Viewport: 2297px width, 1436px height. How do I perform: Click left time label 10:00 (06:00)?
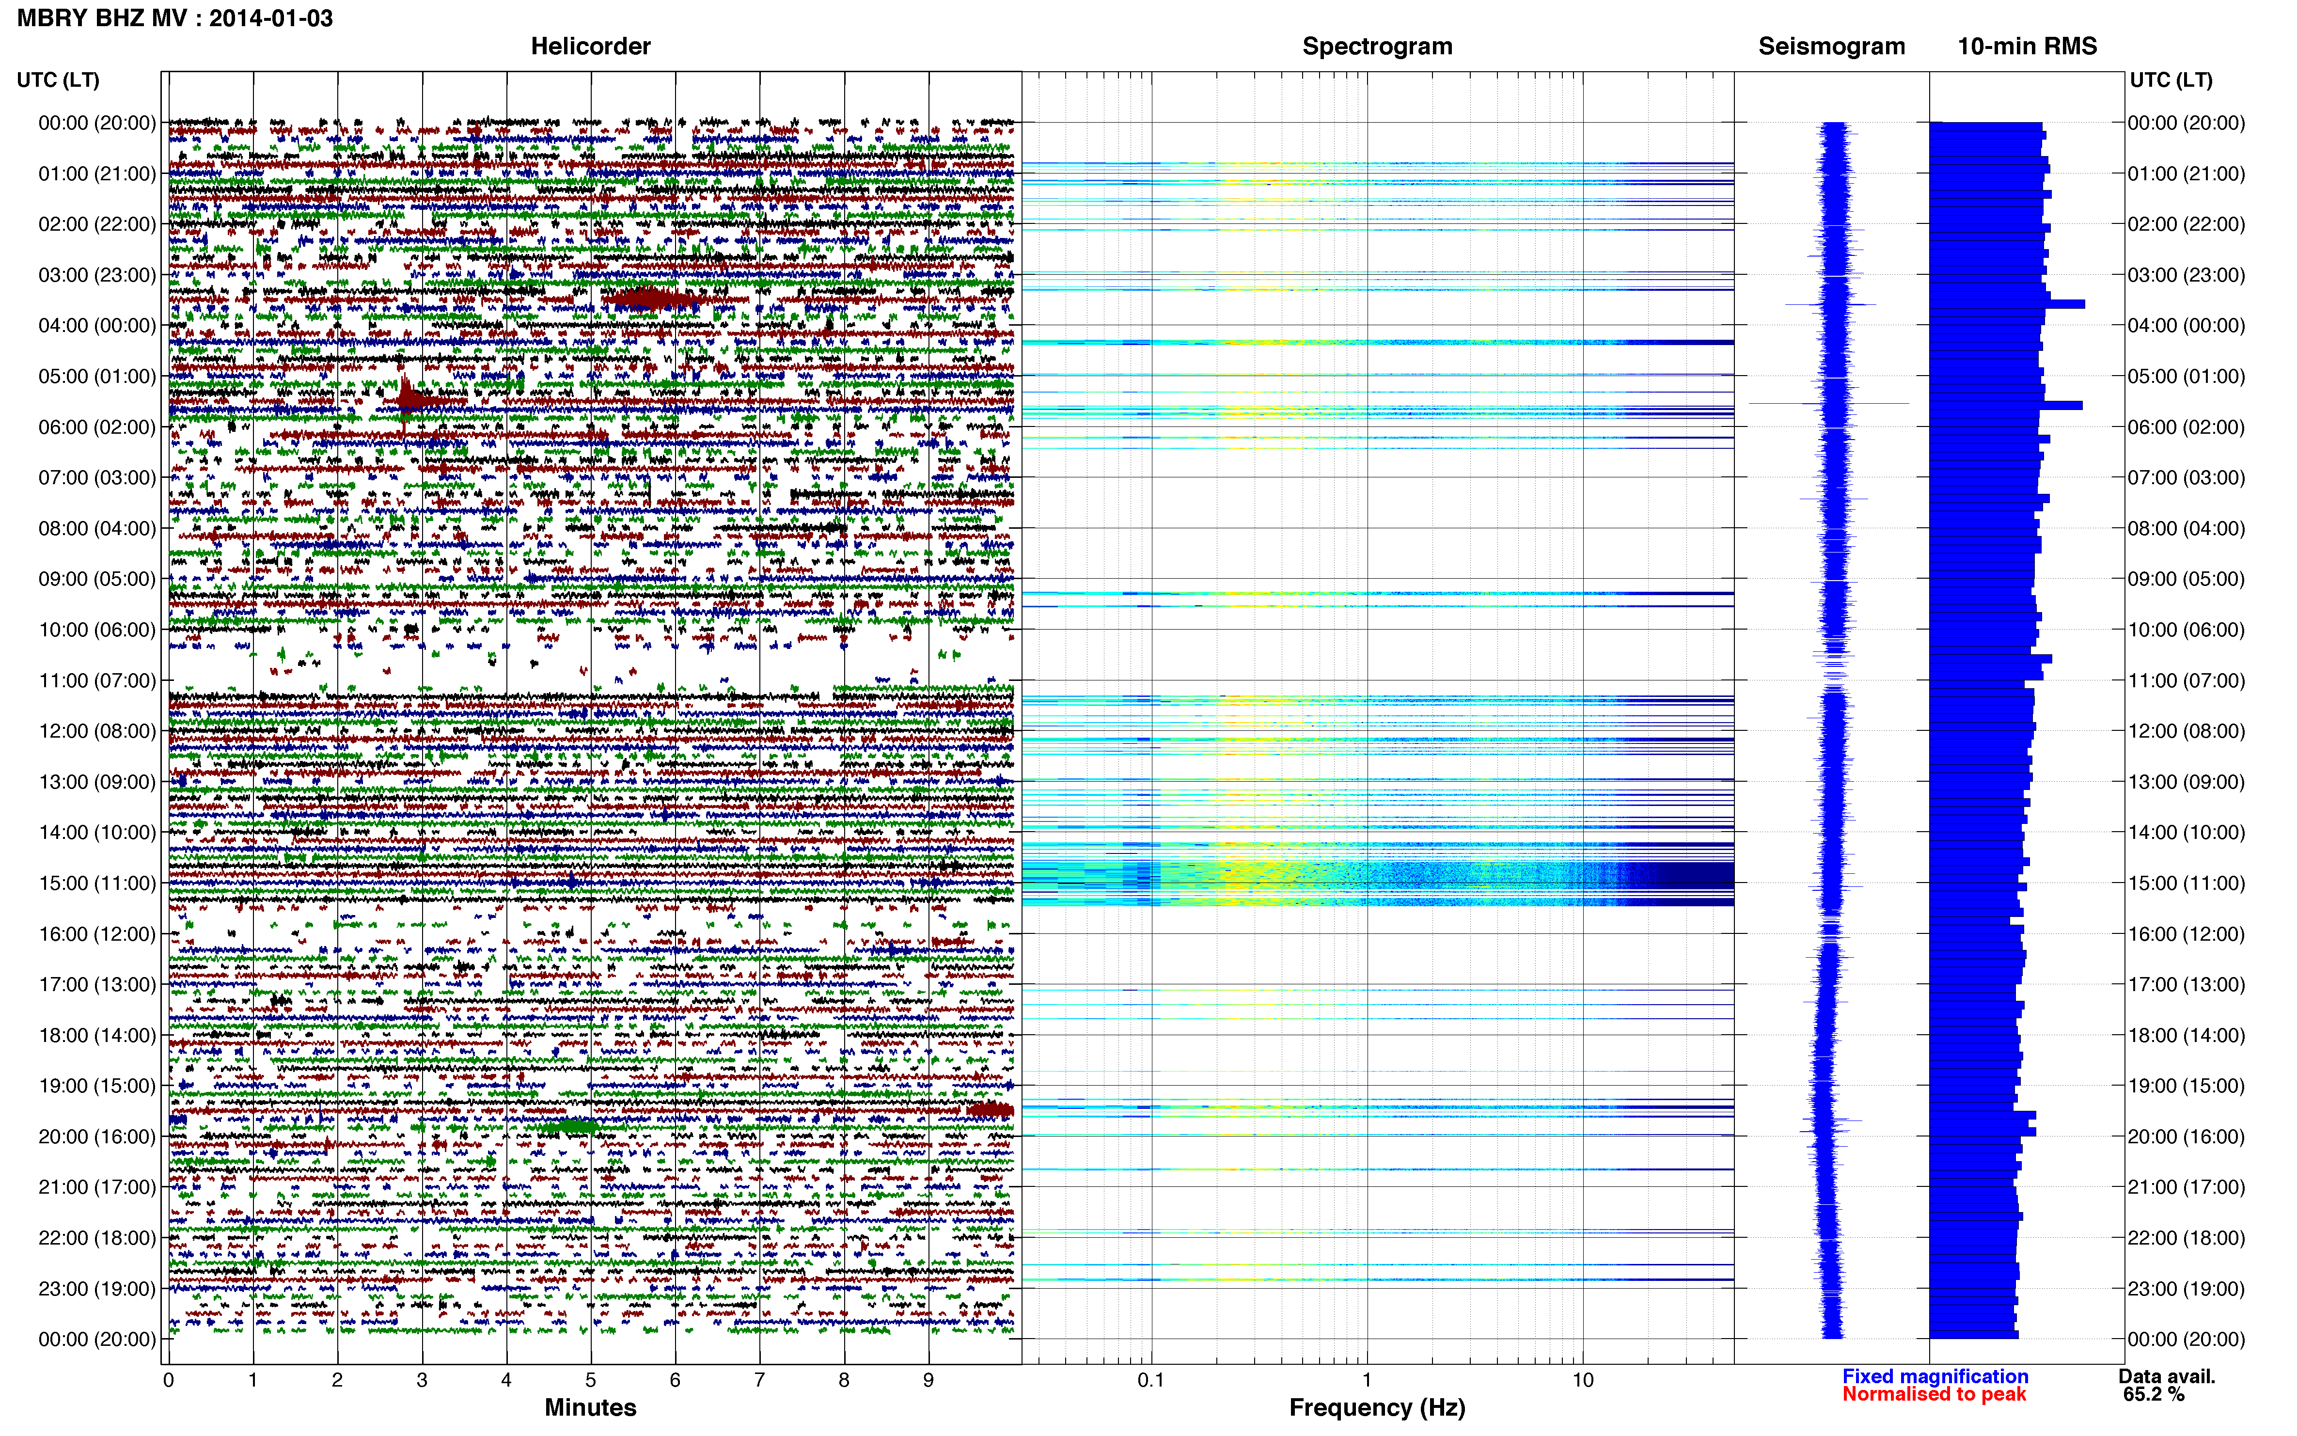[x=97, y=630]
